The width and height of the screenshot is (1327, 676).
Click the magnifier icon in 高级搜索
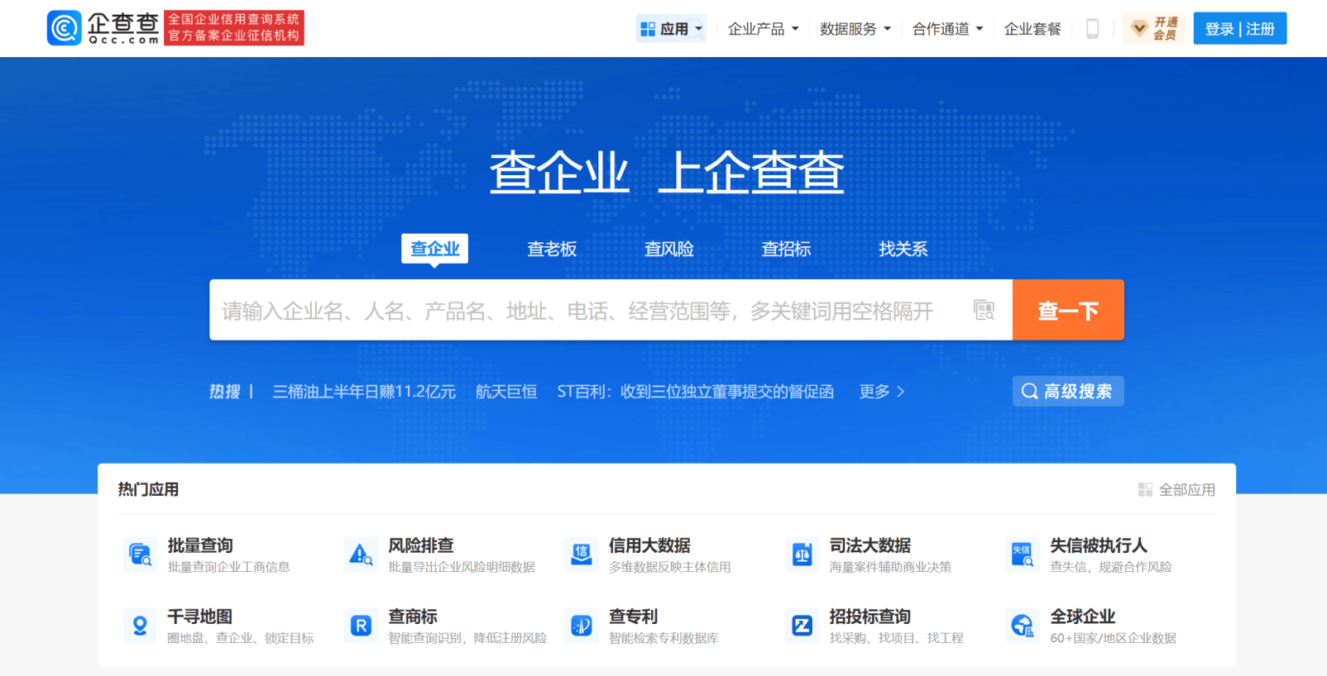(x=1029, y=391)
